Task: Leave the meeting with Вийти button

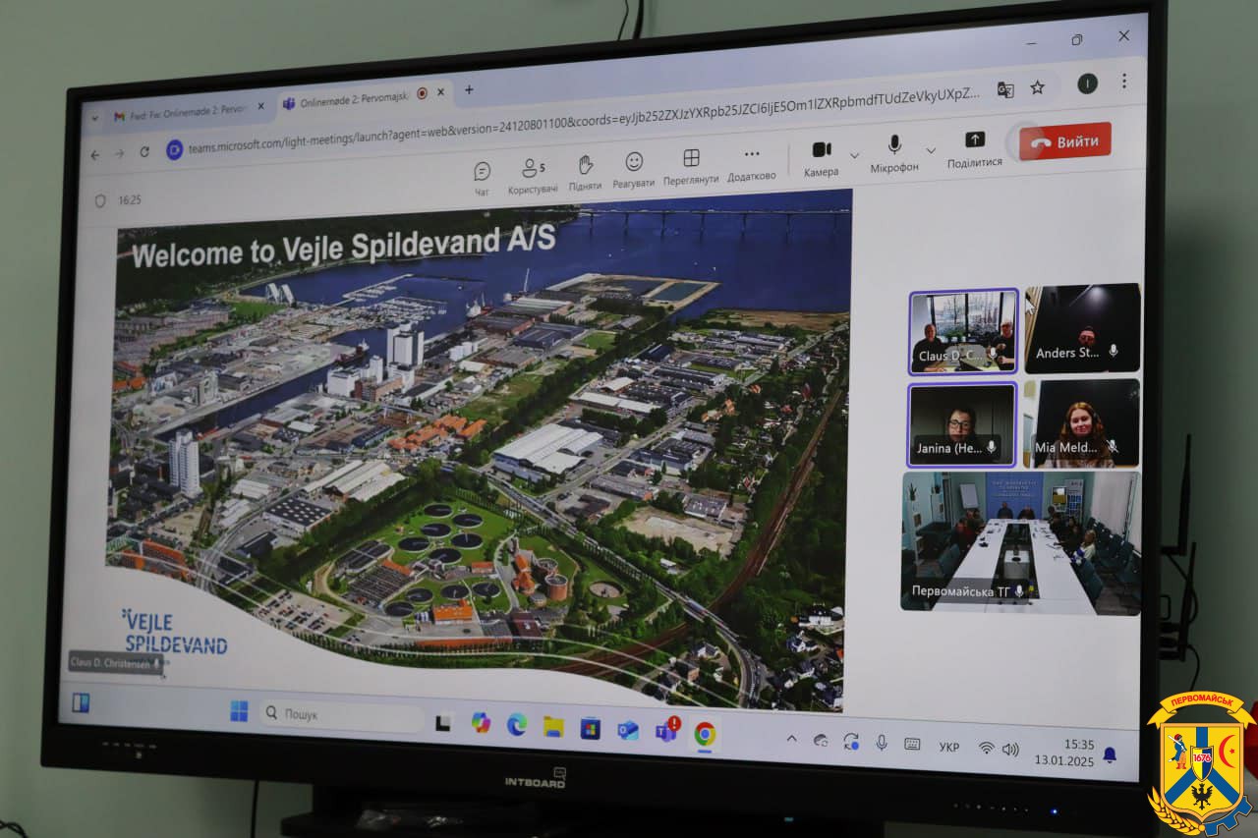Action: 1065,141
